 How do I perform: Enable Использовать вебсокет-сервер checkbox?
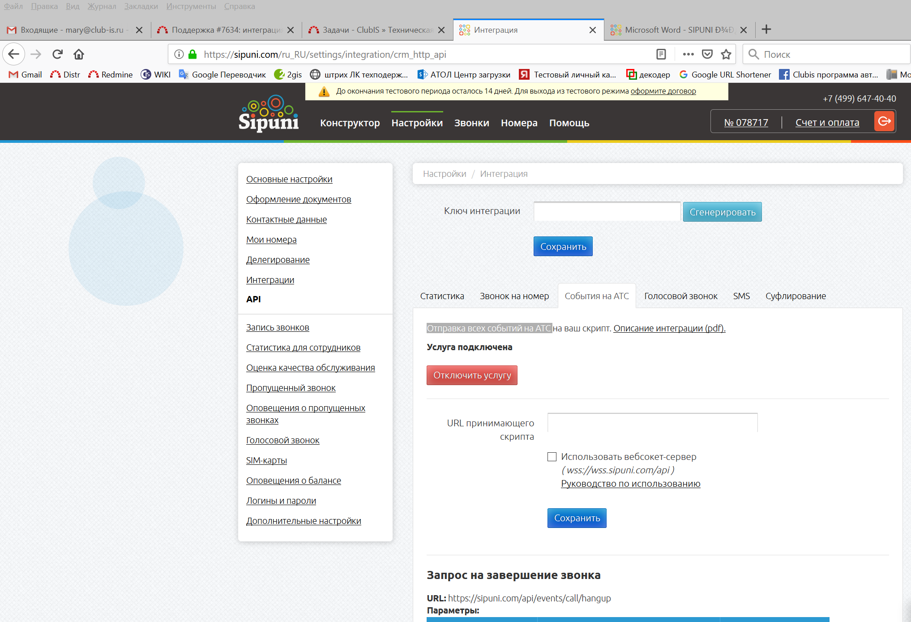(552, 457)
